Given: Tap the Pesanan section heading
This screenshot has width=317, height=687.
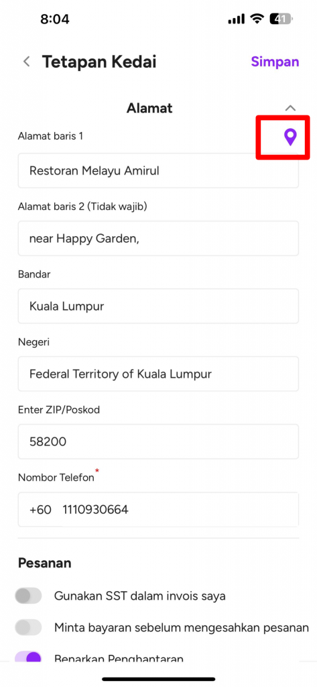Looking at the screenshot, I should (x=45, y=563).
